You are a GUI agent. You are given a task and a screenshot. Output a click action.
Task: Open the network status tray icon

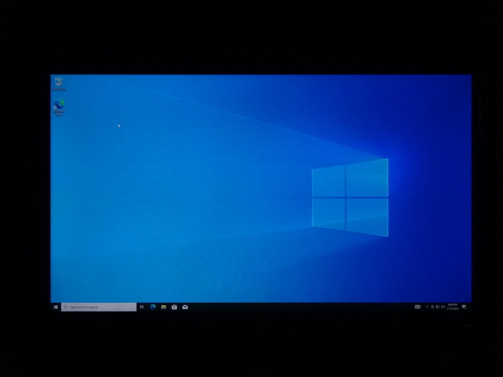pyautogui.click(x=437, y=307)
